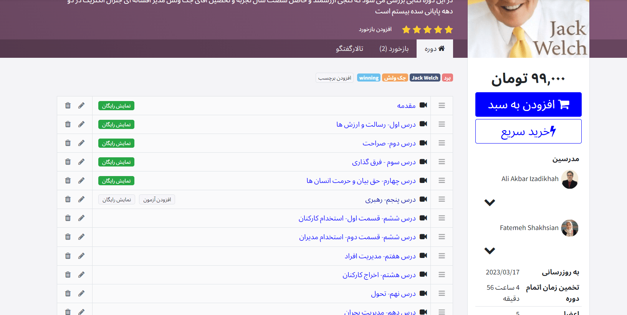Click افزودن بازخورد link near stars
Screen dimensions: 627x315
click(375, 29)
